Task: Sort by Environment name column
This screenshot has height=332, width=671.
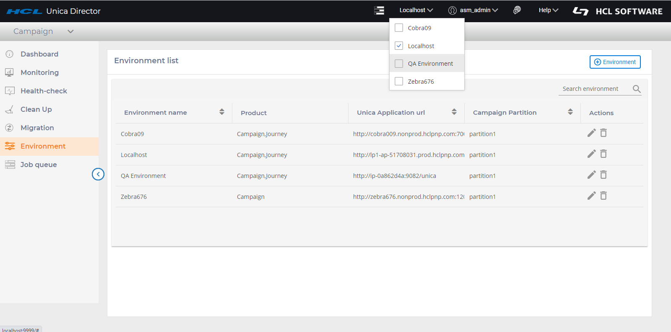Action: (x=222, y=112)
